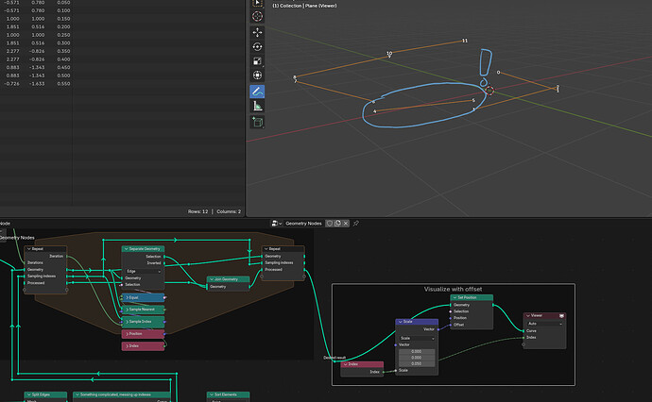The image size is (652, 402).
Task: Click the Select Box tool icon
Action: click(257, 3)
